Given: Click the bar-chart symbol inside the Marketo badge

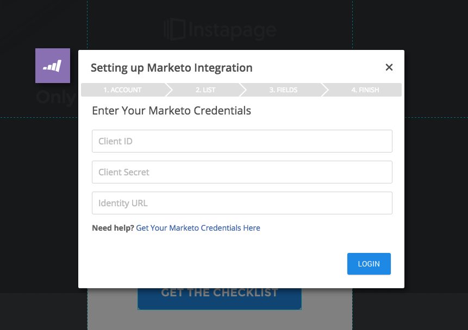Looking at the screenshot, I should pyautogui.click(x=52, y=65).
